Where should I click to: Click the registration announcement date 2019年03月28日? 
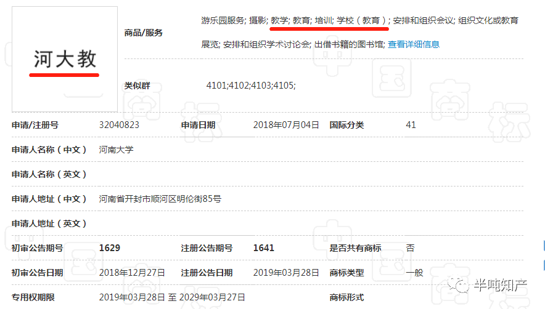coord(286,273)
